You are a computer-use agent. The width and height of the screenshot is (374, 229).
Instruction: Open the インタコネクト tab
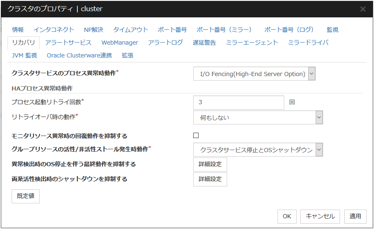pos(54,30)
